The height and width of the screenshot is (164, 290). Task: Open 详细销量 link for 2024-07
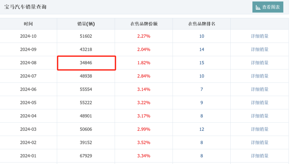point(259,76)
